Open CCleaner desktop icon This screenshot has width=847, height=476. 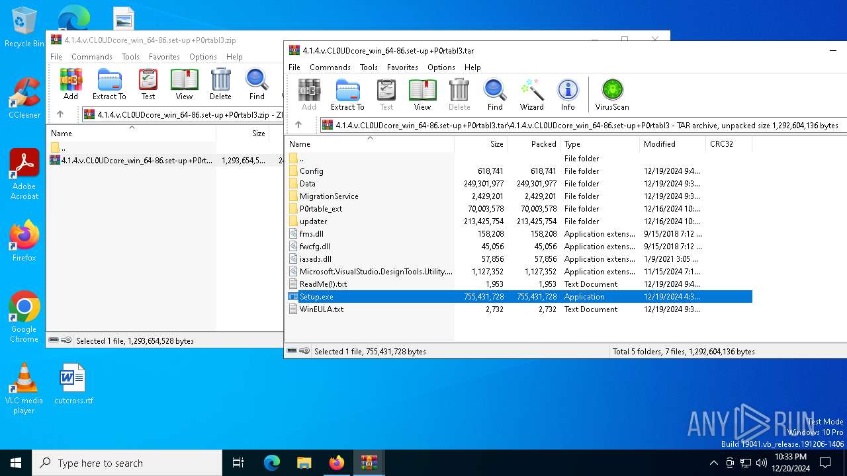(x=24, y=99)
